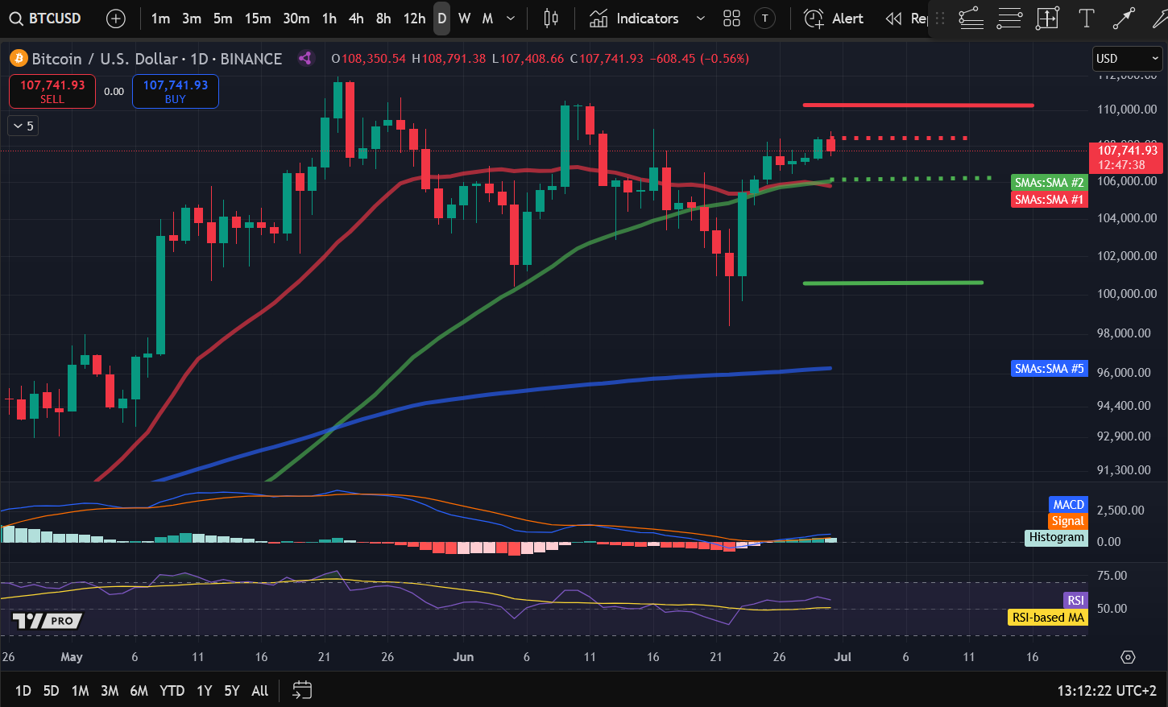Select the active D daily timeframe
The height and width of the screenshot is (707, 1168).
tap(441, 18)
